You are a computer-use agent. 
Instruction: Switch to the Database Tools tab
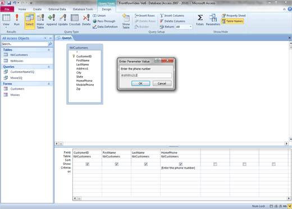tap(83, 9)
